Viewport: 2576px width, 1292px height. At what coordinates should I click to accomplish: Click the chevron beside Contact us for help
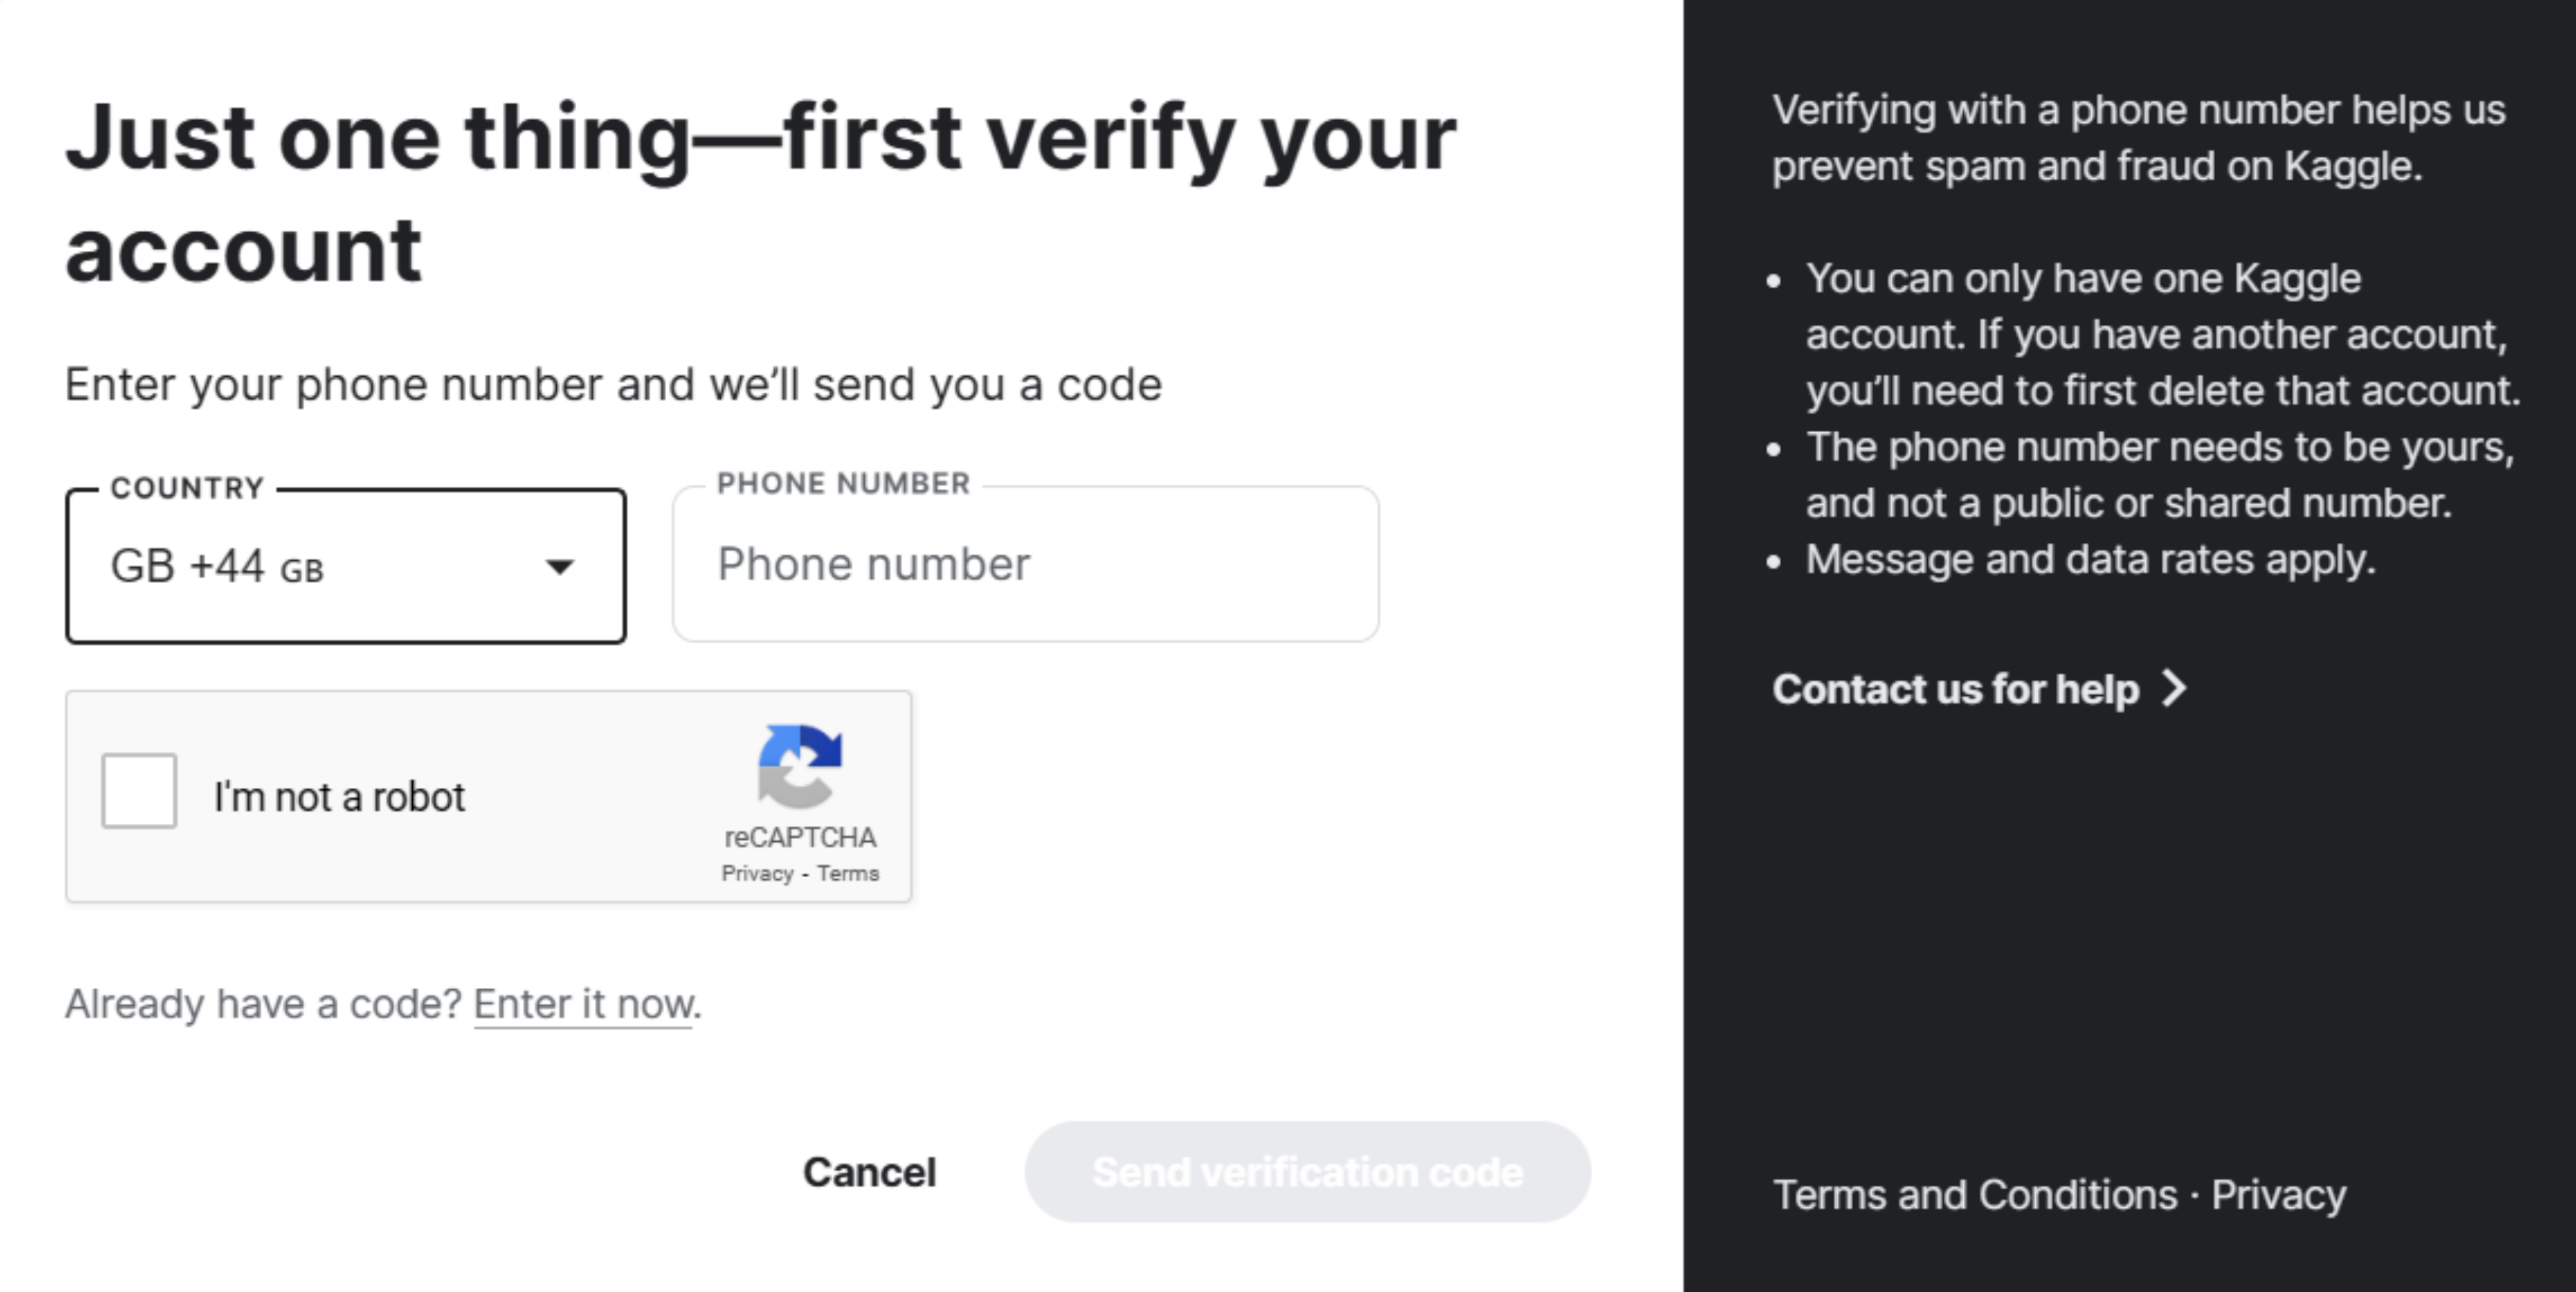[2174, 689]
